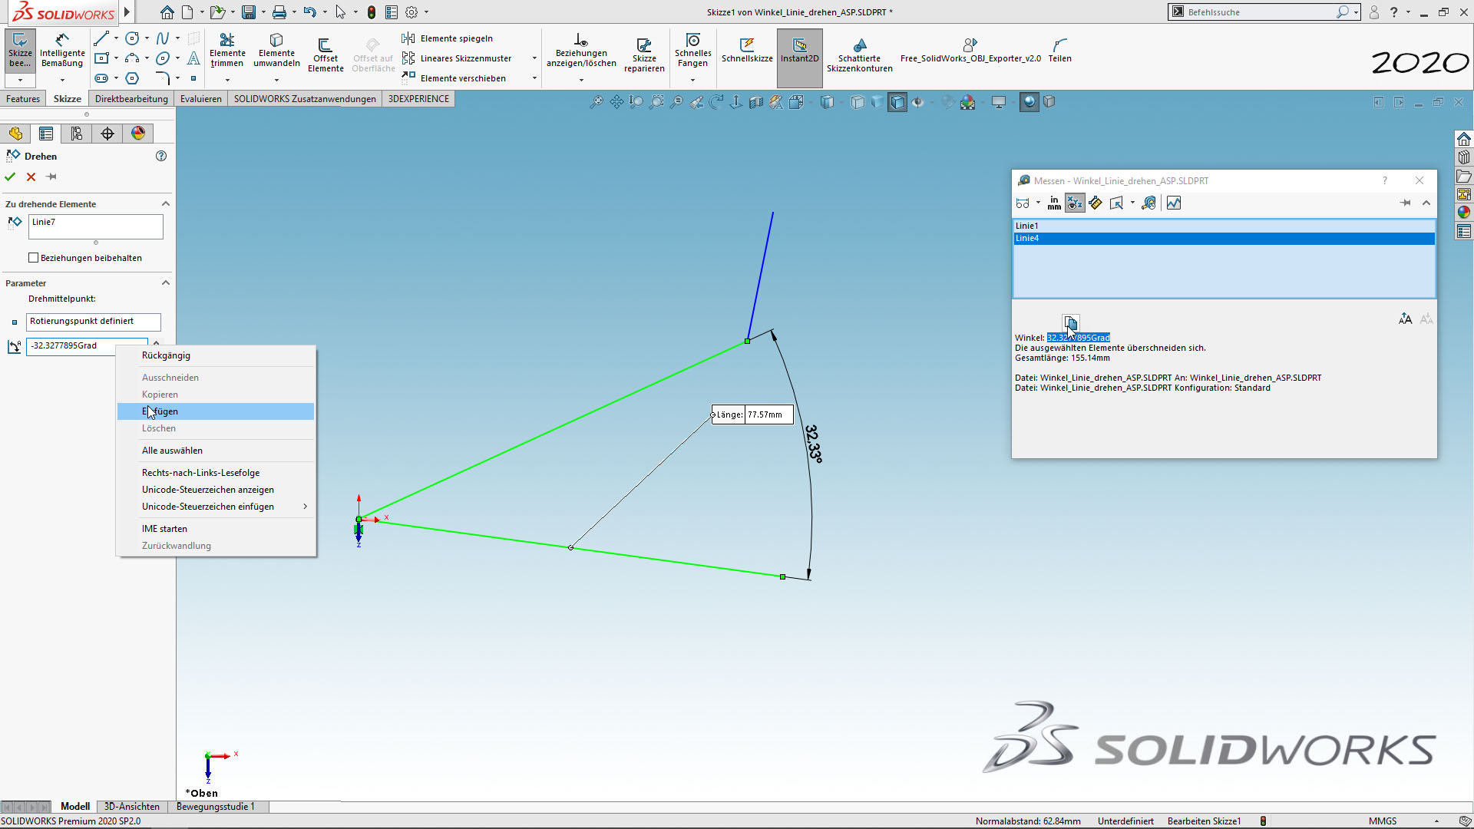Open Direktbearbeitung tab

click(x=131, y=99)
